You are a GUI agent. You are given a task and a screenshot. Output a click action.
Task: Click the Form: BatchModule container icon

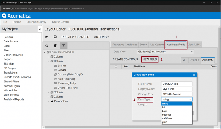48,52
